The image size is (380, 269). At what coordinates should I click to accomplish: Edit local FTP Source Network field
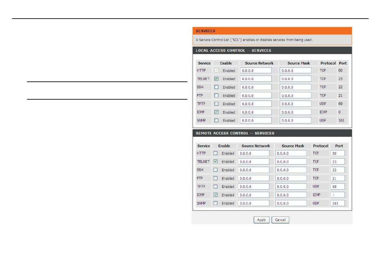tap(256, 95)
